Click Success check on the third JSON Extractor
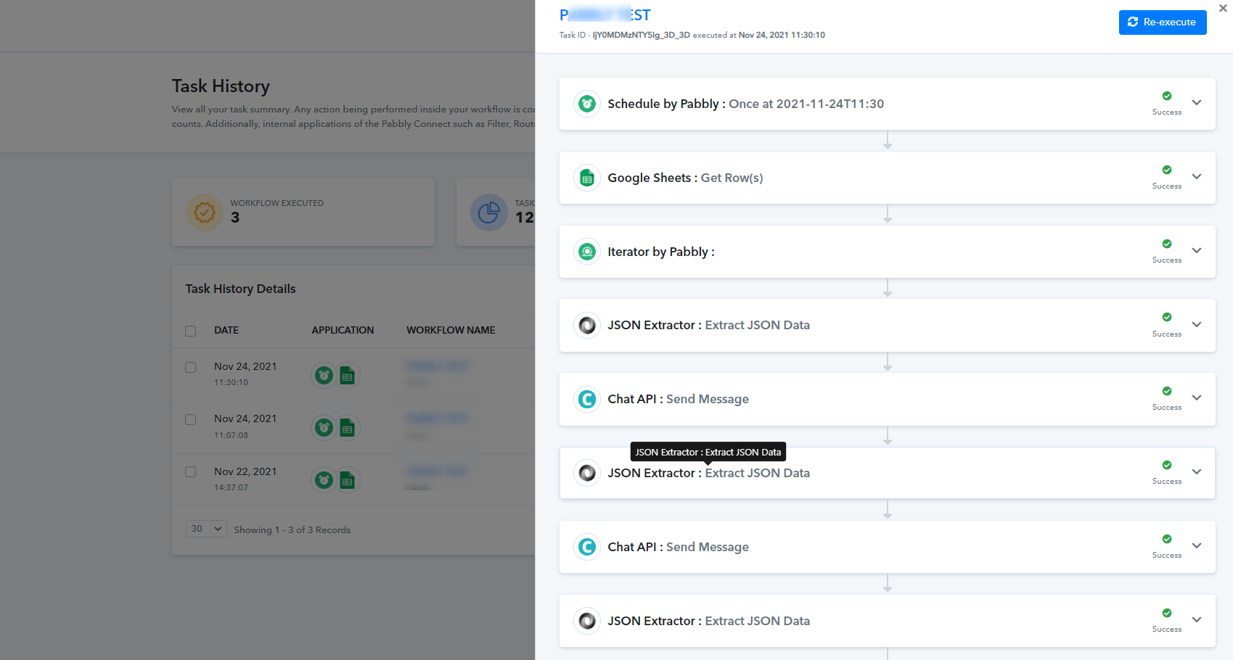Screen dimensions: 1233x660 pos(1167,613)
